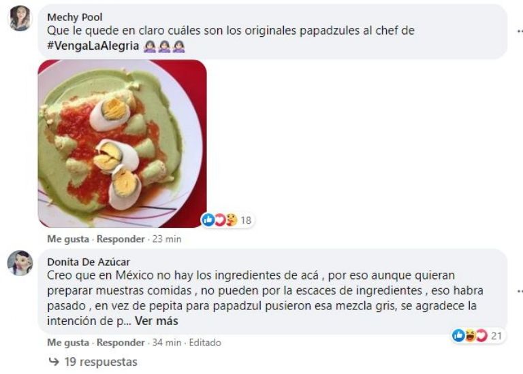Open the papadzules photo attachment
This screenshot has width=523, height=374.
123,143
